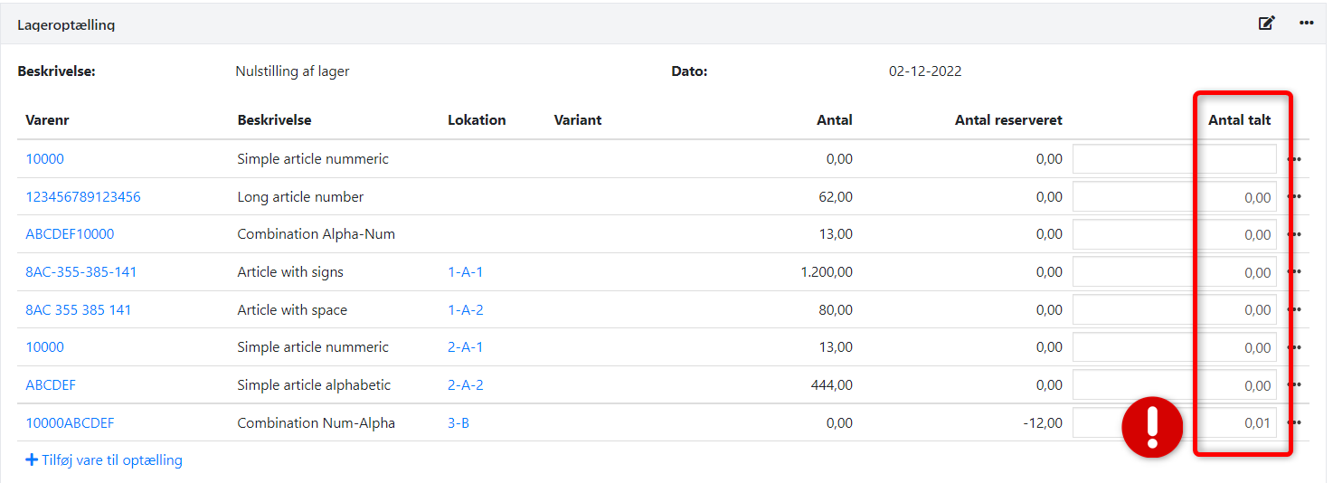Click the plus icon to add item
The height and width of the screenshot is (483, 1333).
(x=32, y=460)
